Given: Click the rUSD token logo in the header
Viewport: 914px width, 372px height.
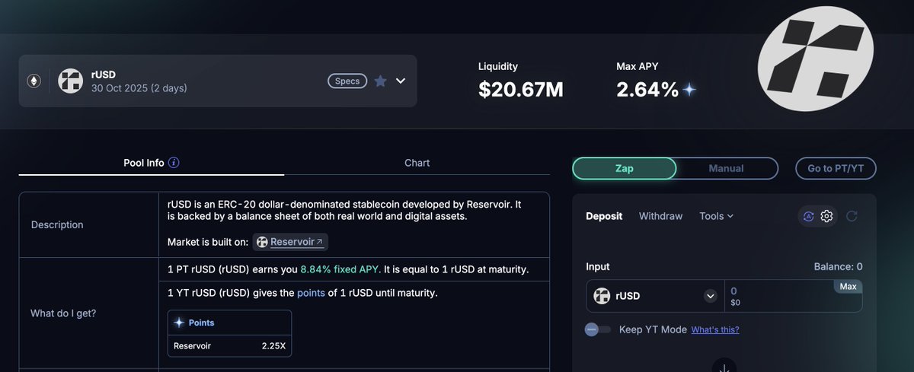Looking at the screenshot, I should click(71, 81).
